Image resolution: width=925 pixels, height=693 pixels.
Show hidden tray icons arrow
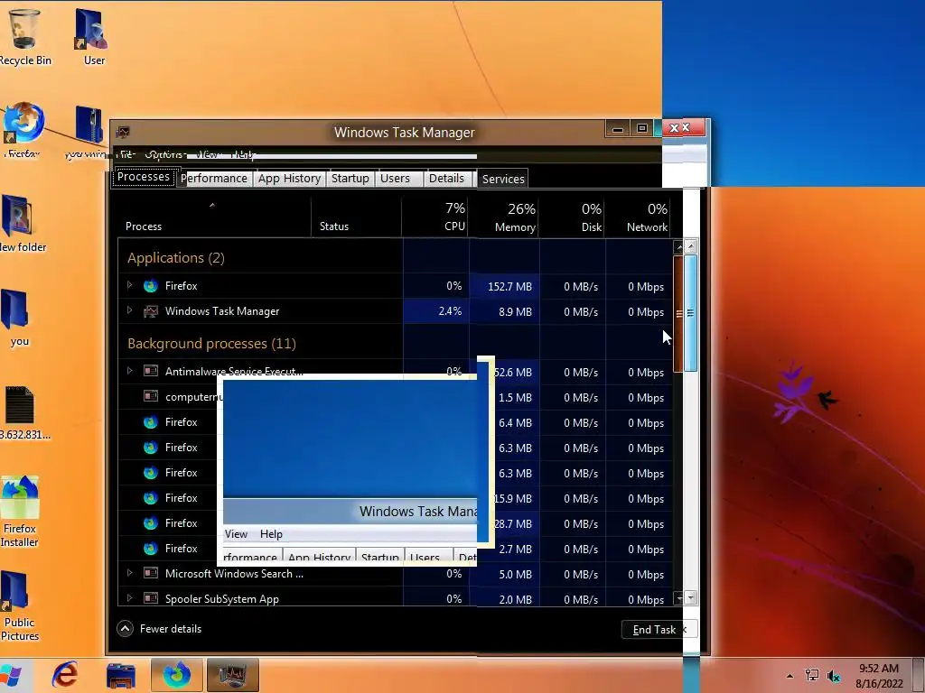click(790, 676)
